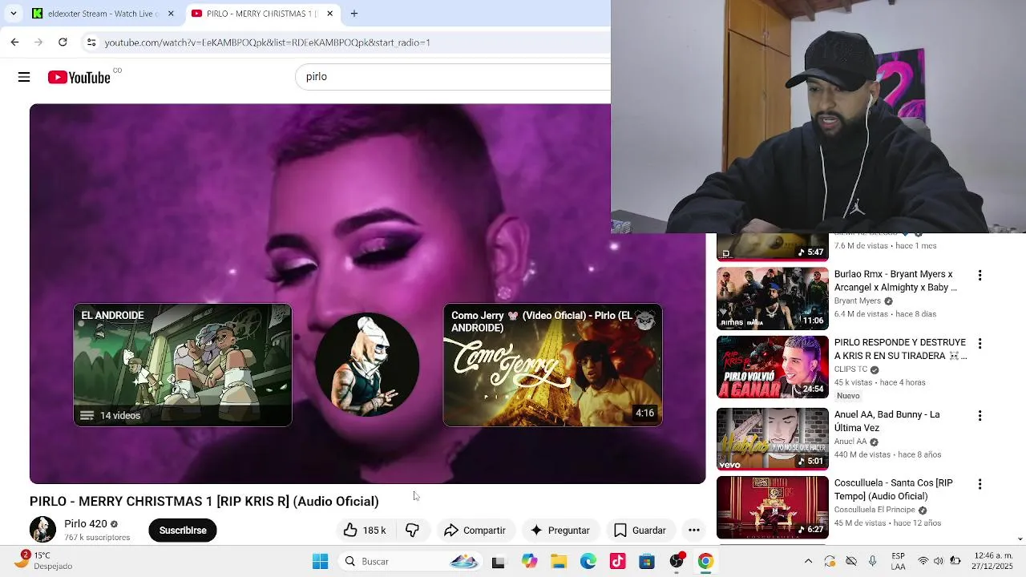Viewport: 1026px width, 577px height.
Task: Reload the page with the refresh icon
Action: point(63,42)
